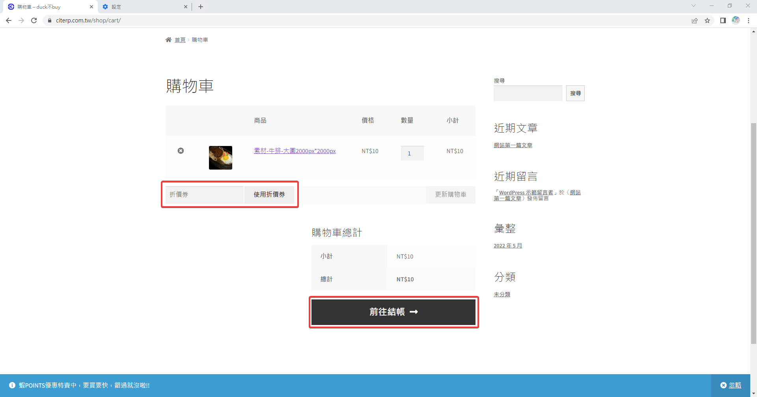Open the 素材-牛排 product link
The width and height of the screenshot is (757, 397).
pos(295,151)
